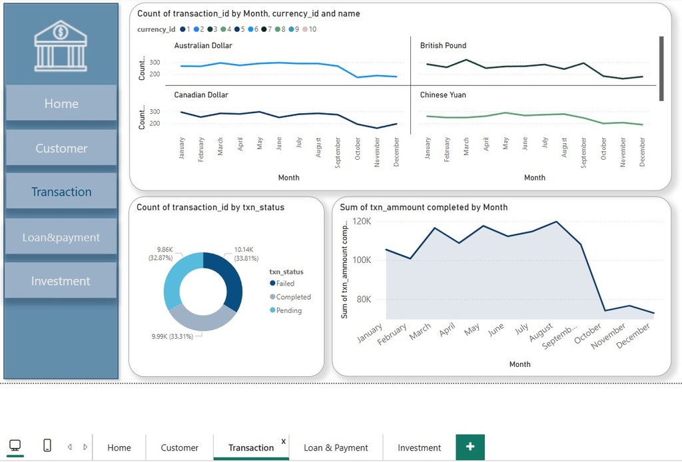The image size is (682, 462).
Task: Close the Transaction page tab
Action: click(284, 441)
